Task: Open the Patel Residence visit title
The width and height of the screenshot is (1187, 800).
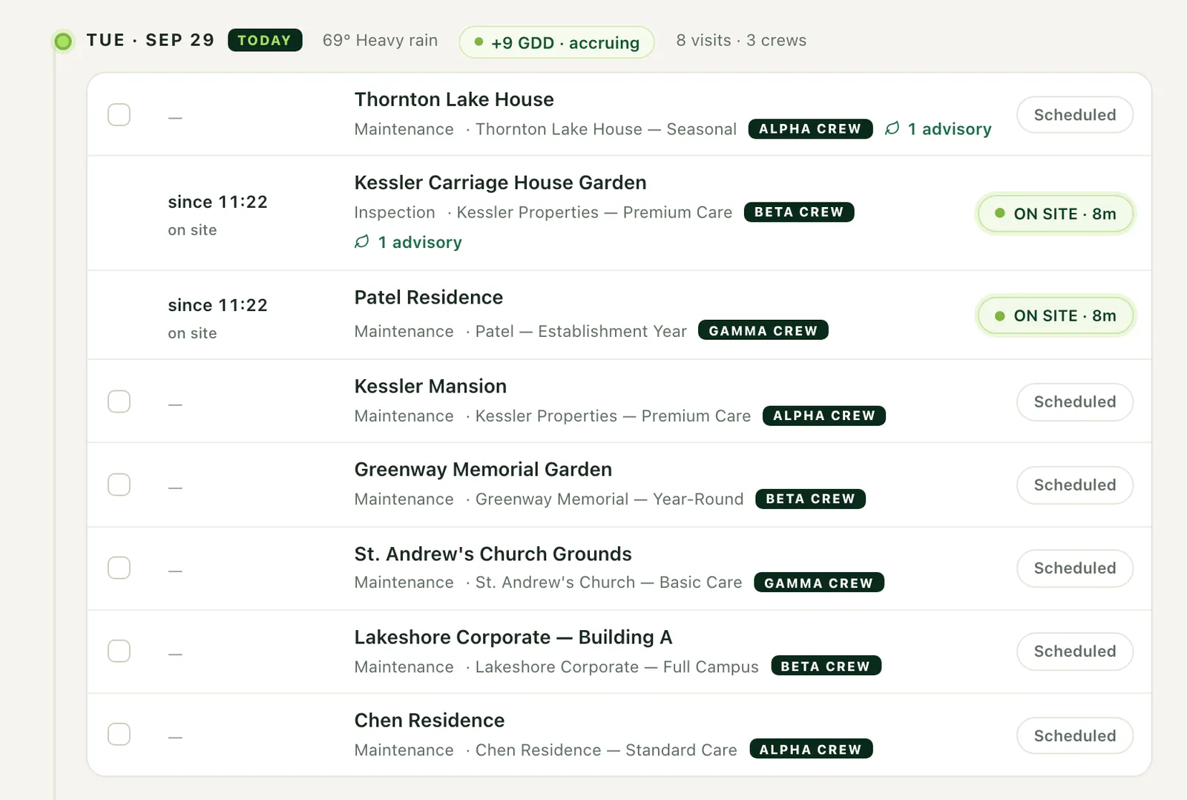Action: point(429,298)
